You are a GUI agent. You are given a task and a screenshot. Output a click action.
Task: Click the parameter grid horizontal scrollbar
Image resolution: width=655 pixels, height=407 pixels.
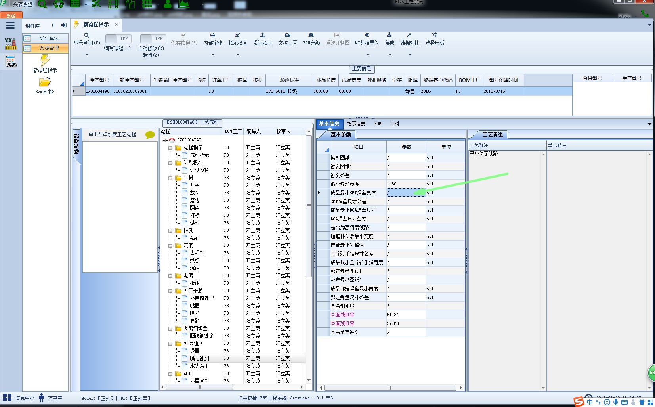click(x=390, y=388)
